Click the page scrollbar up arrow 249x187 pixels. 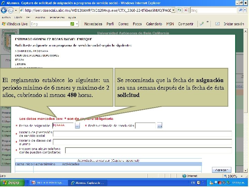246,31
